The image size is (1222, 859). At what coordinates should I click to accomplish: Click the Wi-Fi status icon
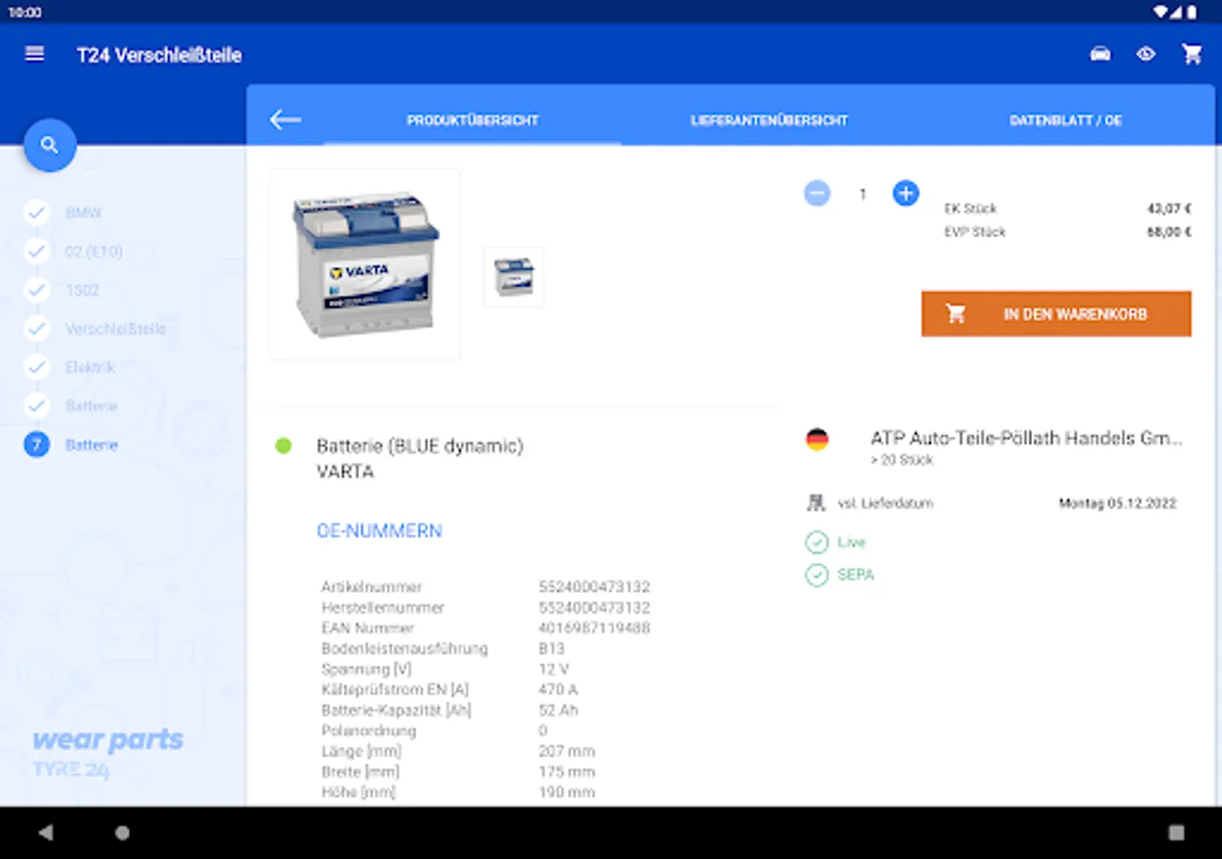click(x=1162, y=11)
